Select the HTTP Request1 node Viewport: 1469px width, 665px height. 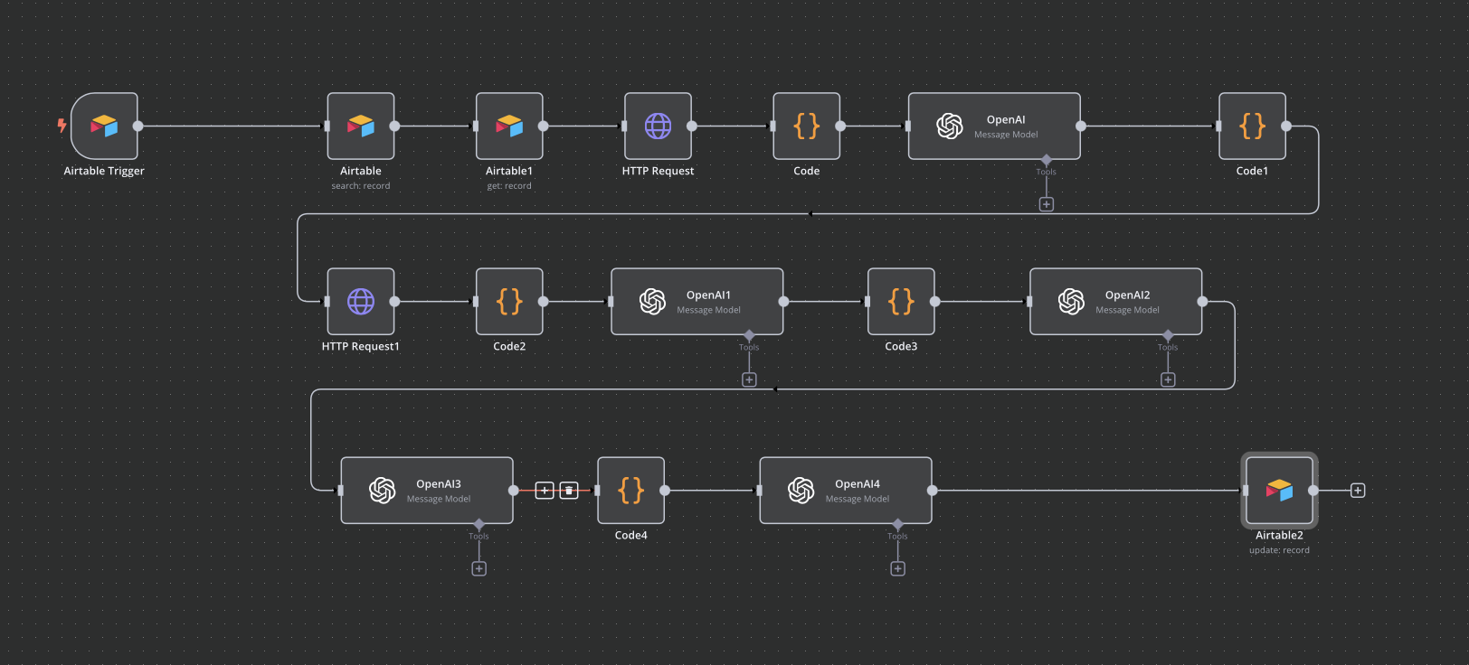click(361, 301)
